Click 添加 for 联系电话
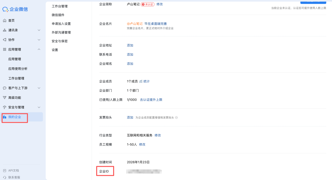 [130, 54]
